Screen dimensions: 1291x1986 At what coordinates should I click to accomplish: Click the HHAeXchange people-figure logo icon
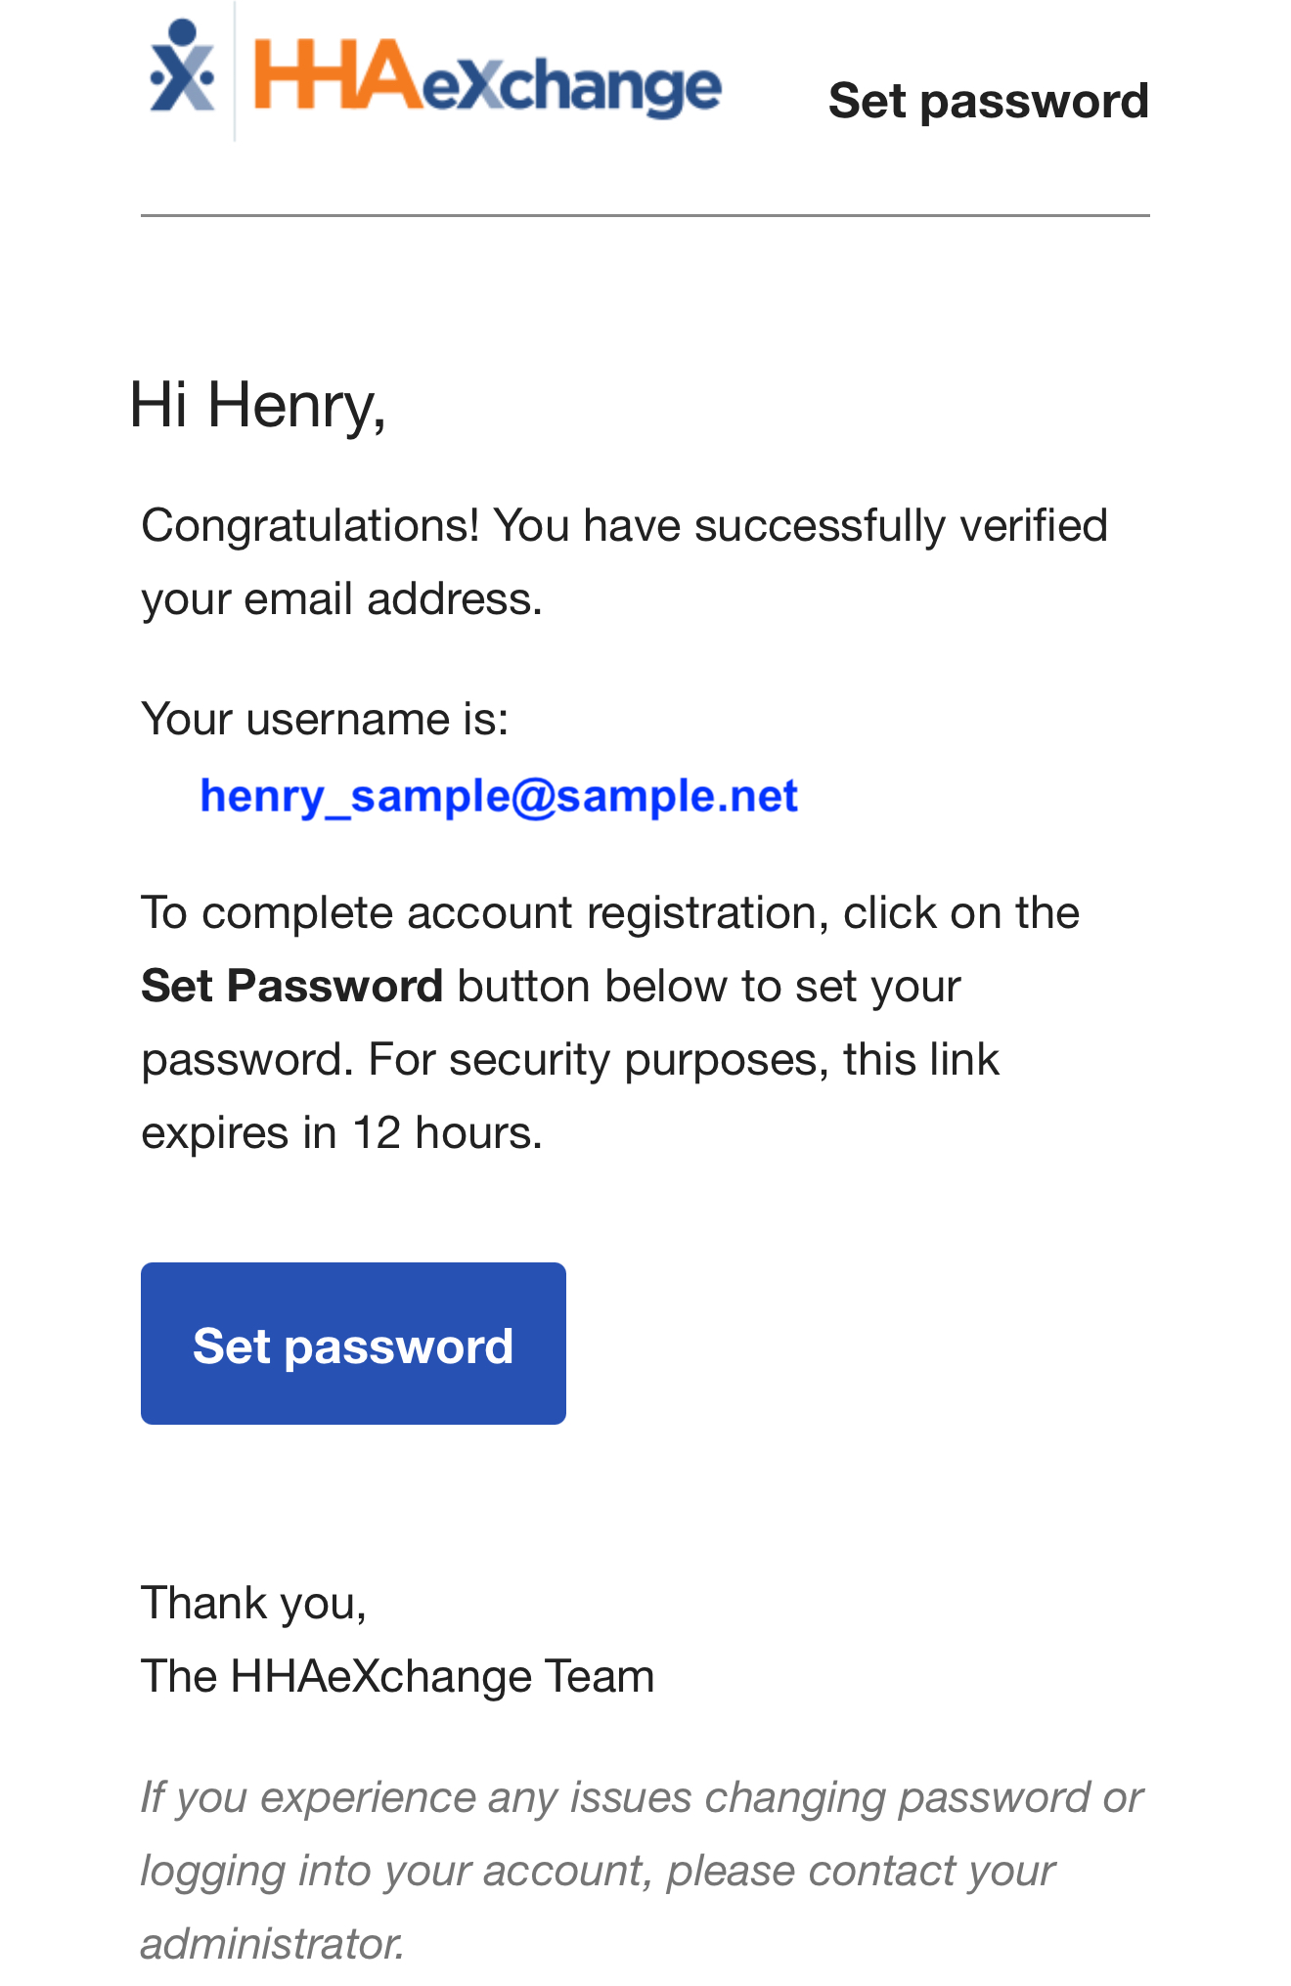pyautogui.click(x=182, y=68)
